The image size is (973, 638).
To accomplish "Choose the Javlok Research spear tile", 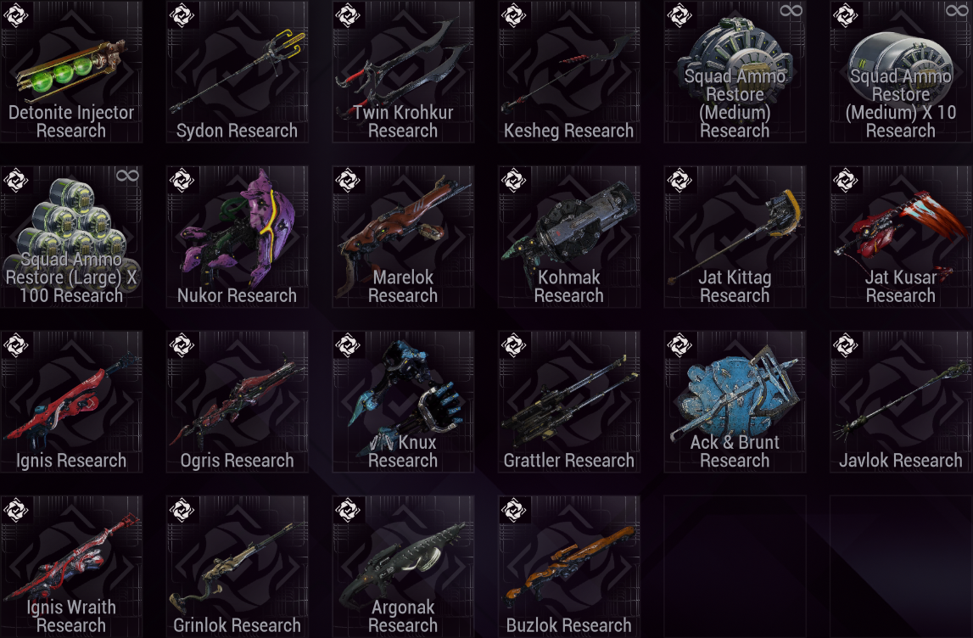I will 901,401.
